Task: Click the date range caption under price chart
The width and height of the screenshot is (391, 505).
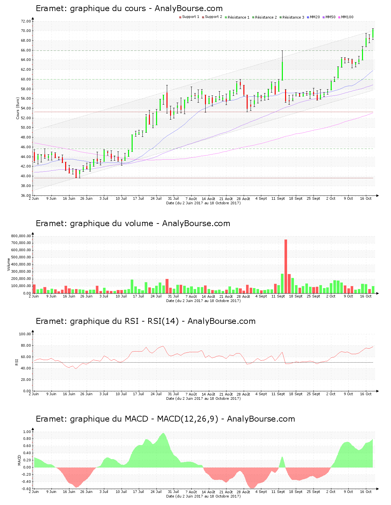Action: 203,203
